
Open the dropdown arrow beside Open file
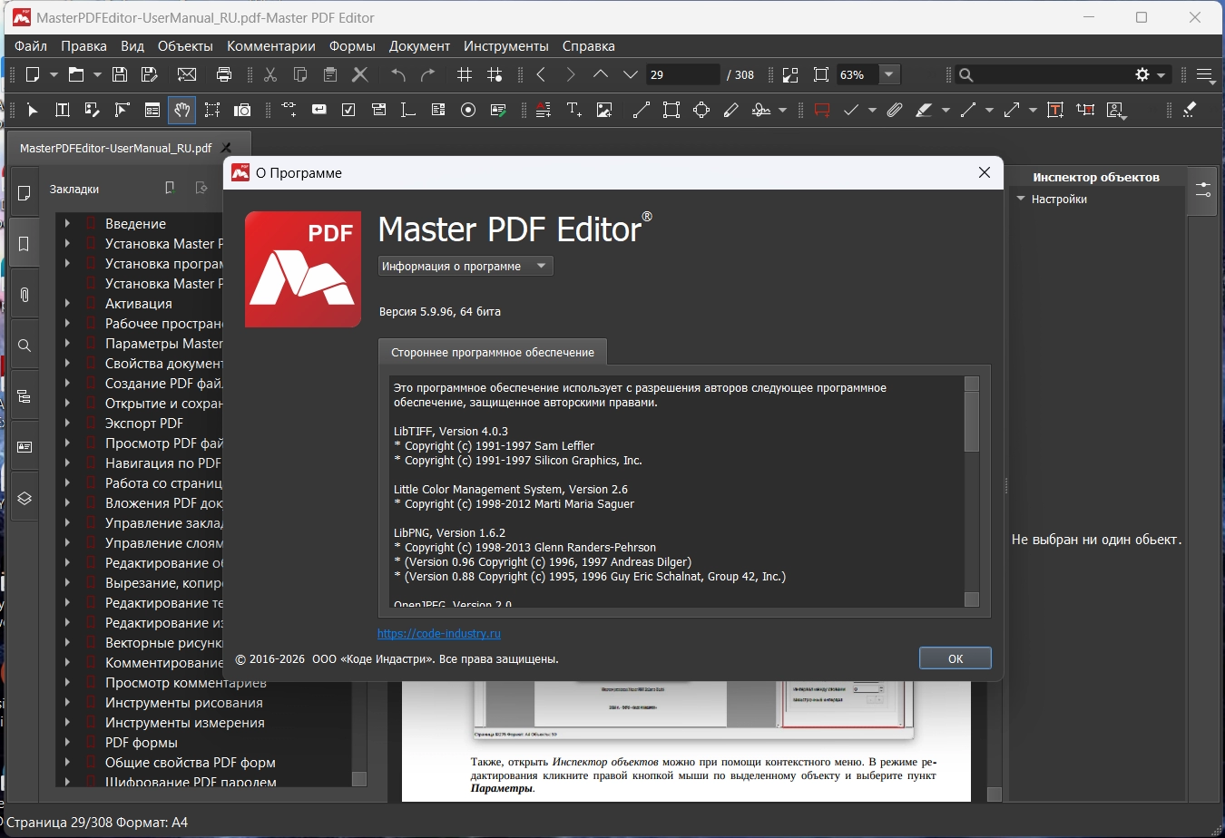click(x=97, y=74)
